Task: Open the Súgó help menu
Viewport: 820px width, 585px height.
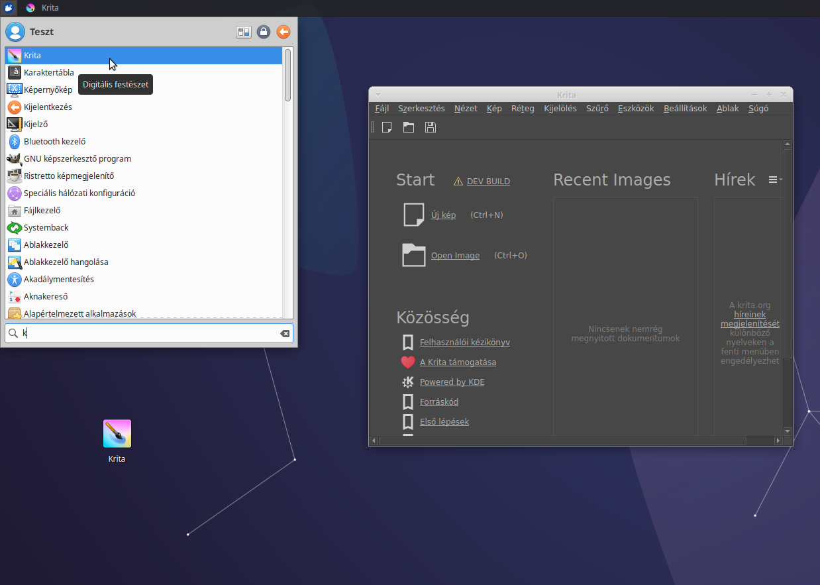Action: click(758, 109)
